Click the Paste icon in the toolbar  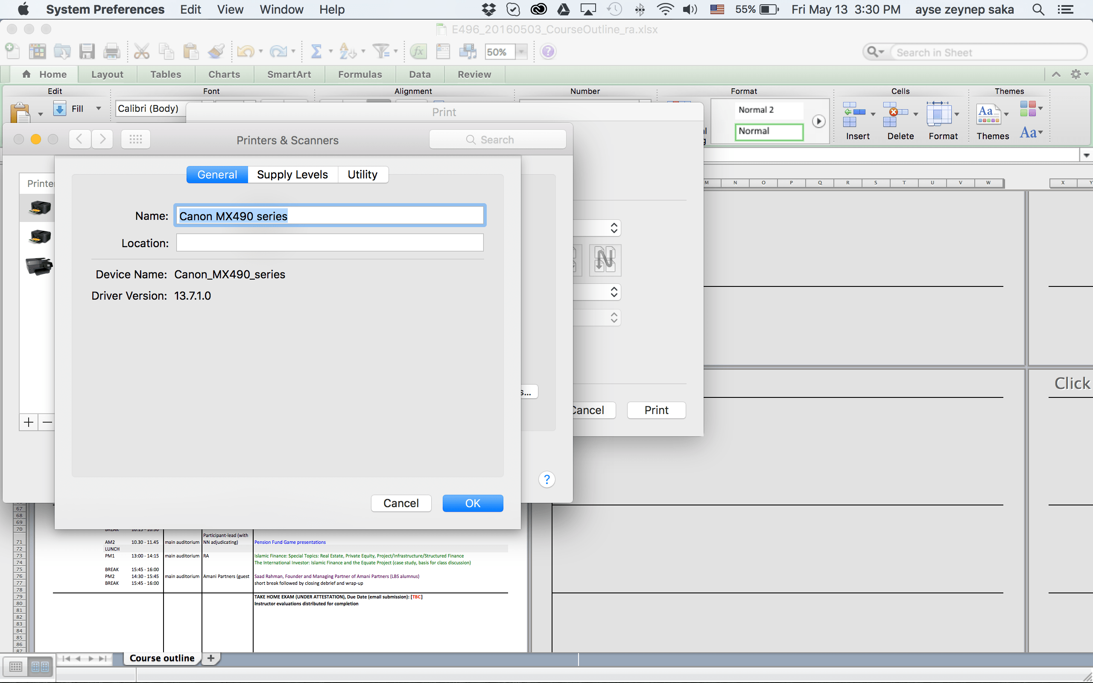coord(191,51)
